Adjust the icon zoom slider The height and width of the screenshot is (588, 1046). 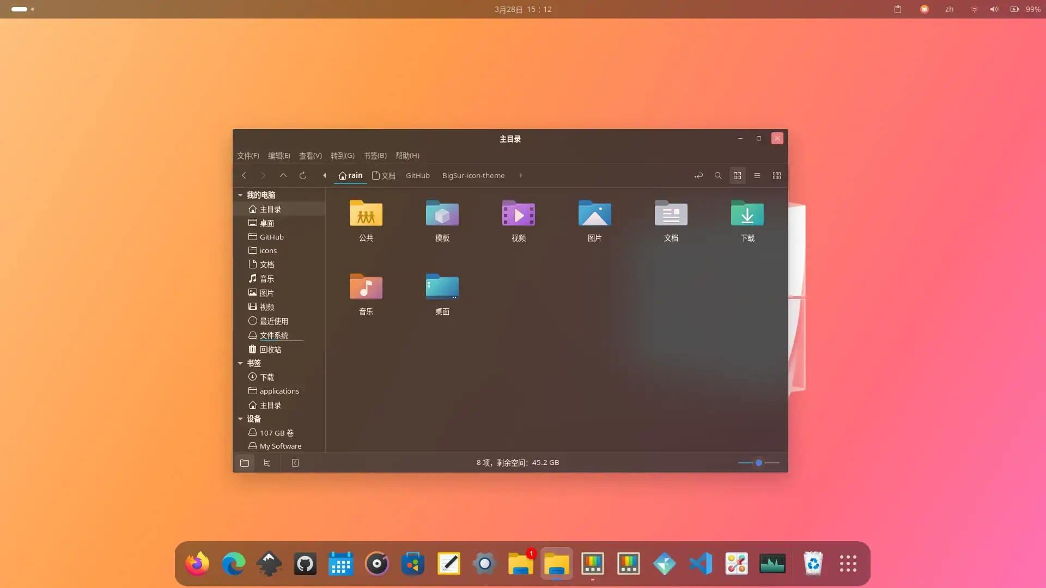coord(758,463)
